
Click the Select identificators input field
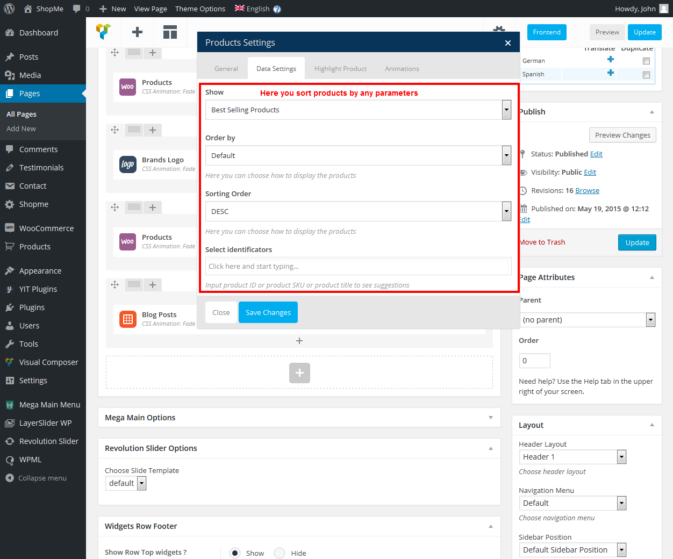pos(358,266)
